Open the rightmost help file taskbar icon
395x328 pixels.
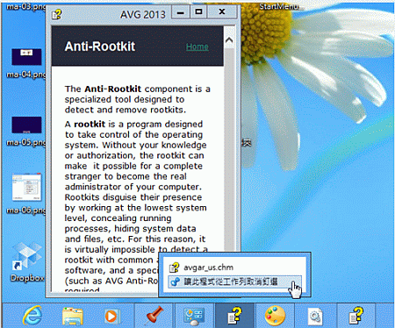tap(356, 316)
